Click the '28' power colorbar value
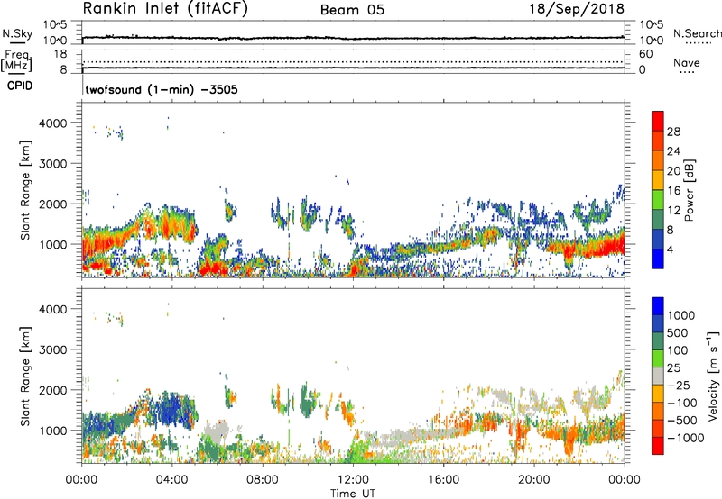722x499 pixels. pos(673,132)
